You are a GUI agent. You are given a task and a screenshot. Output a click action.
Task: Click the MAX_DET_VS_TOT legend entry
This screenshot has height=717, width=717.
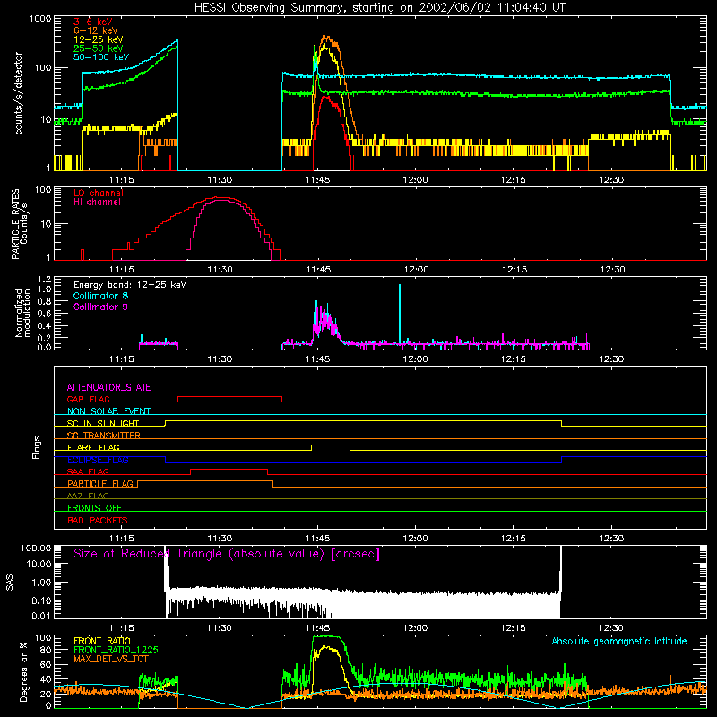110,659
